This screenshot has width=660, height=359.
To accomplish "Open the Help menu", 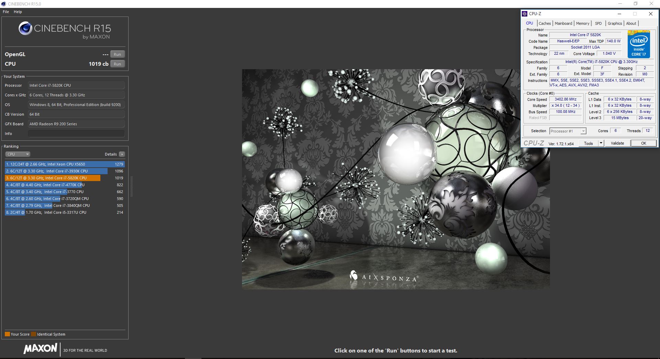I will tap(18, 12).
